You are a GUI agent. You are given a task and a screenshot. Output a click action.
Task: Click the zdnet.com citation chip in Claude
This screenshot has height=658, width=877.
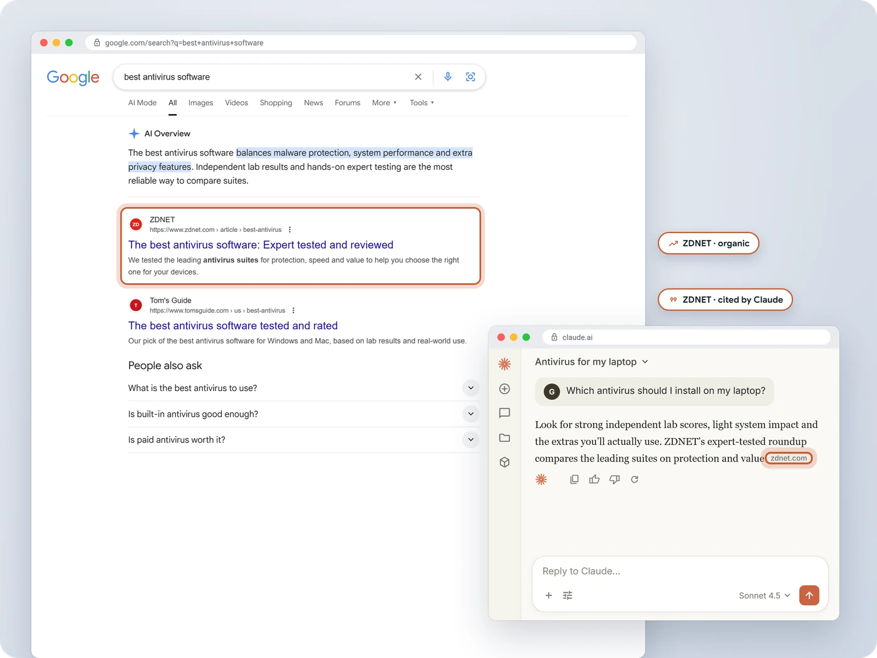pyautogui.click(x=789, y=458)
